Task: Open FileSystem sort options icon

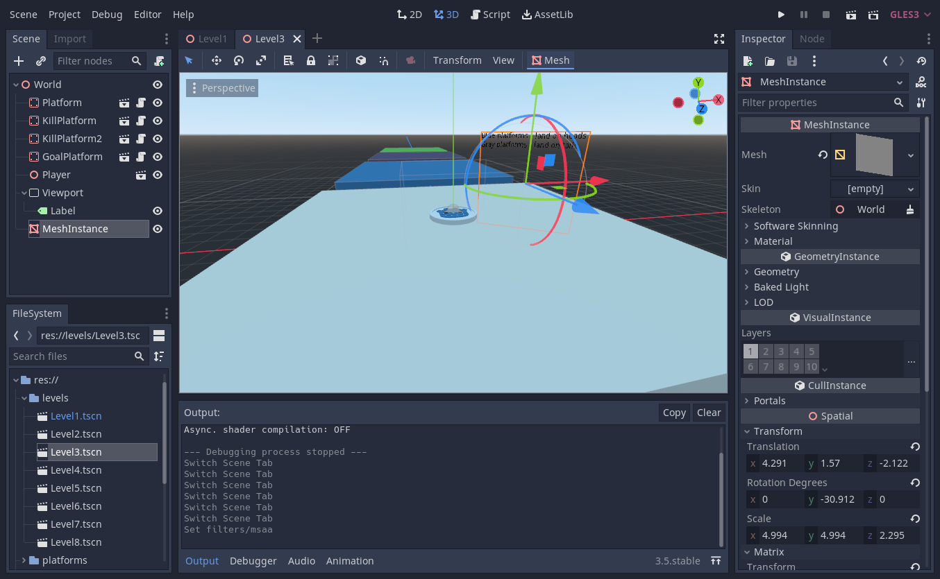Action: tap(159, 356)
